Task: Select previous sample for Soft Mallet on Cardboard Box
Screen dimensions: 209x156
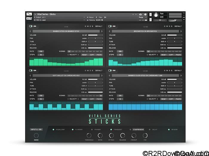Action: click(x=30, y=76)
